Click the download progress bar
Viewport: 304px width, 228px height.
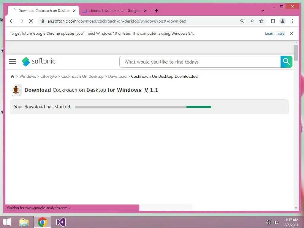point(143,107)
